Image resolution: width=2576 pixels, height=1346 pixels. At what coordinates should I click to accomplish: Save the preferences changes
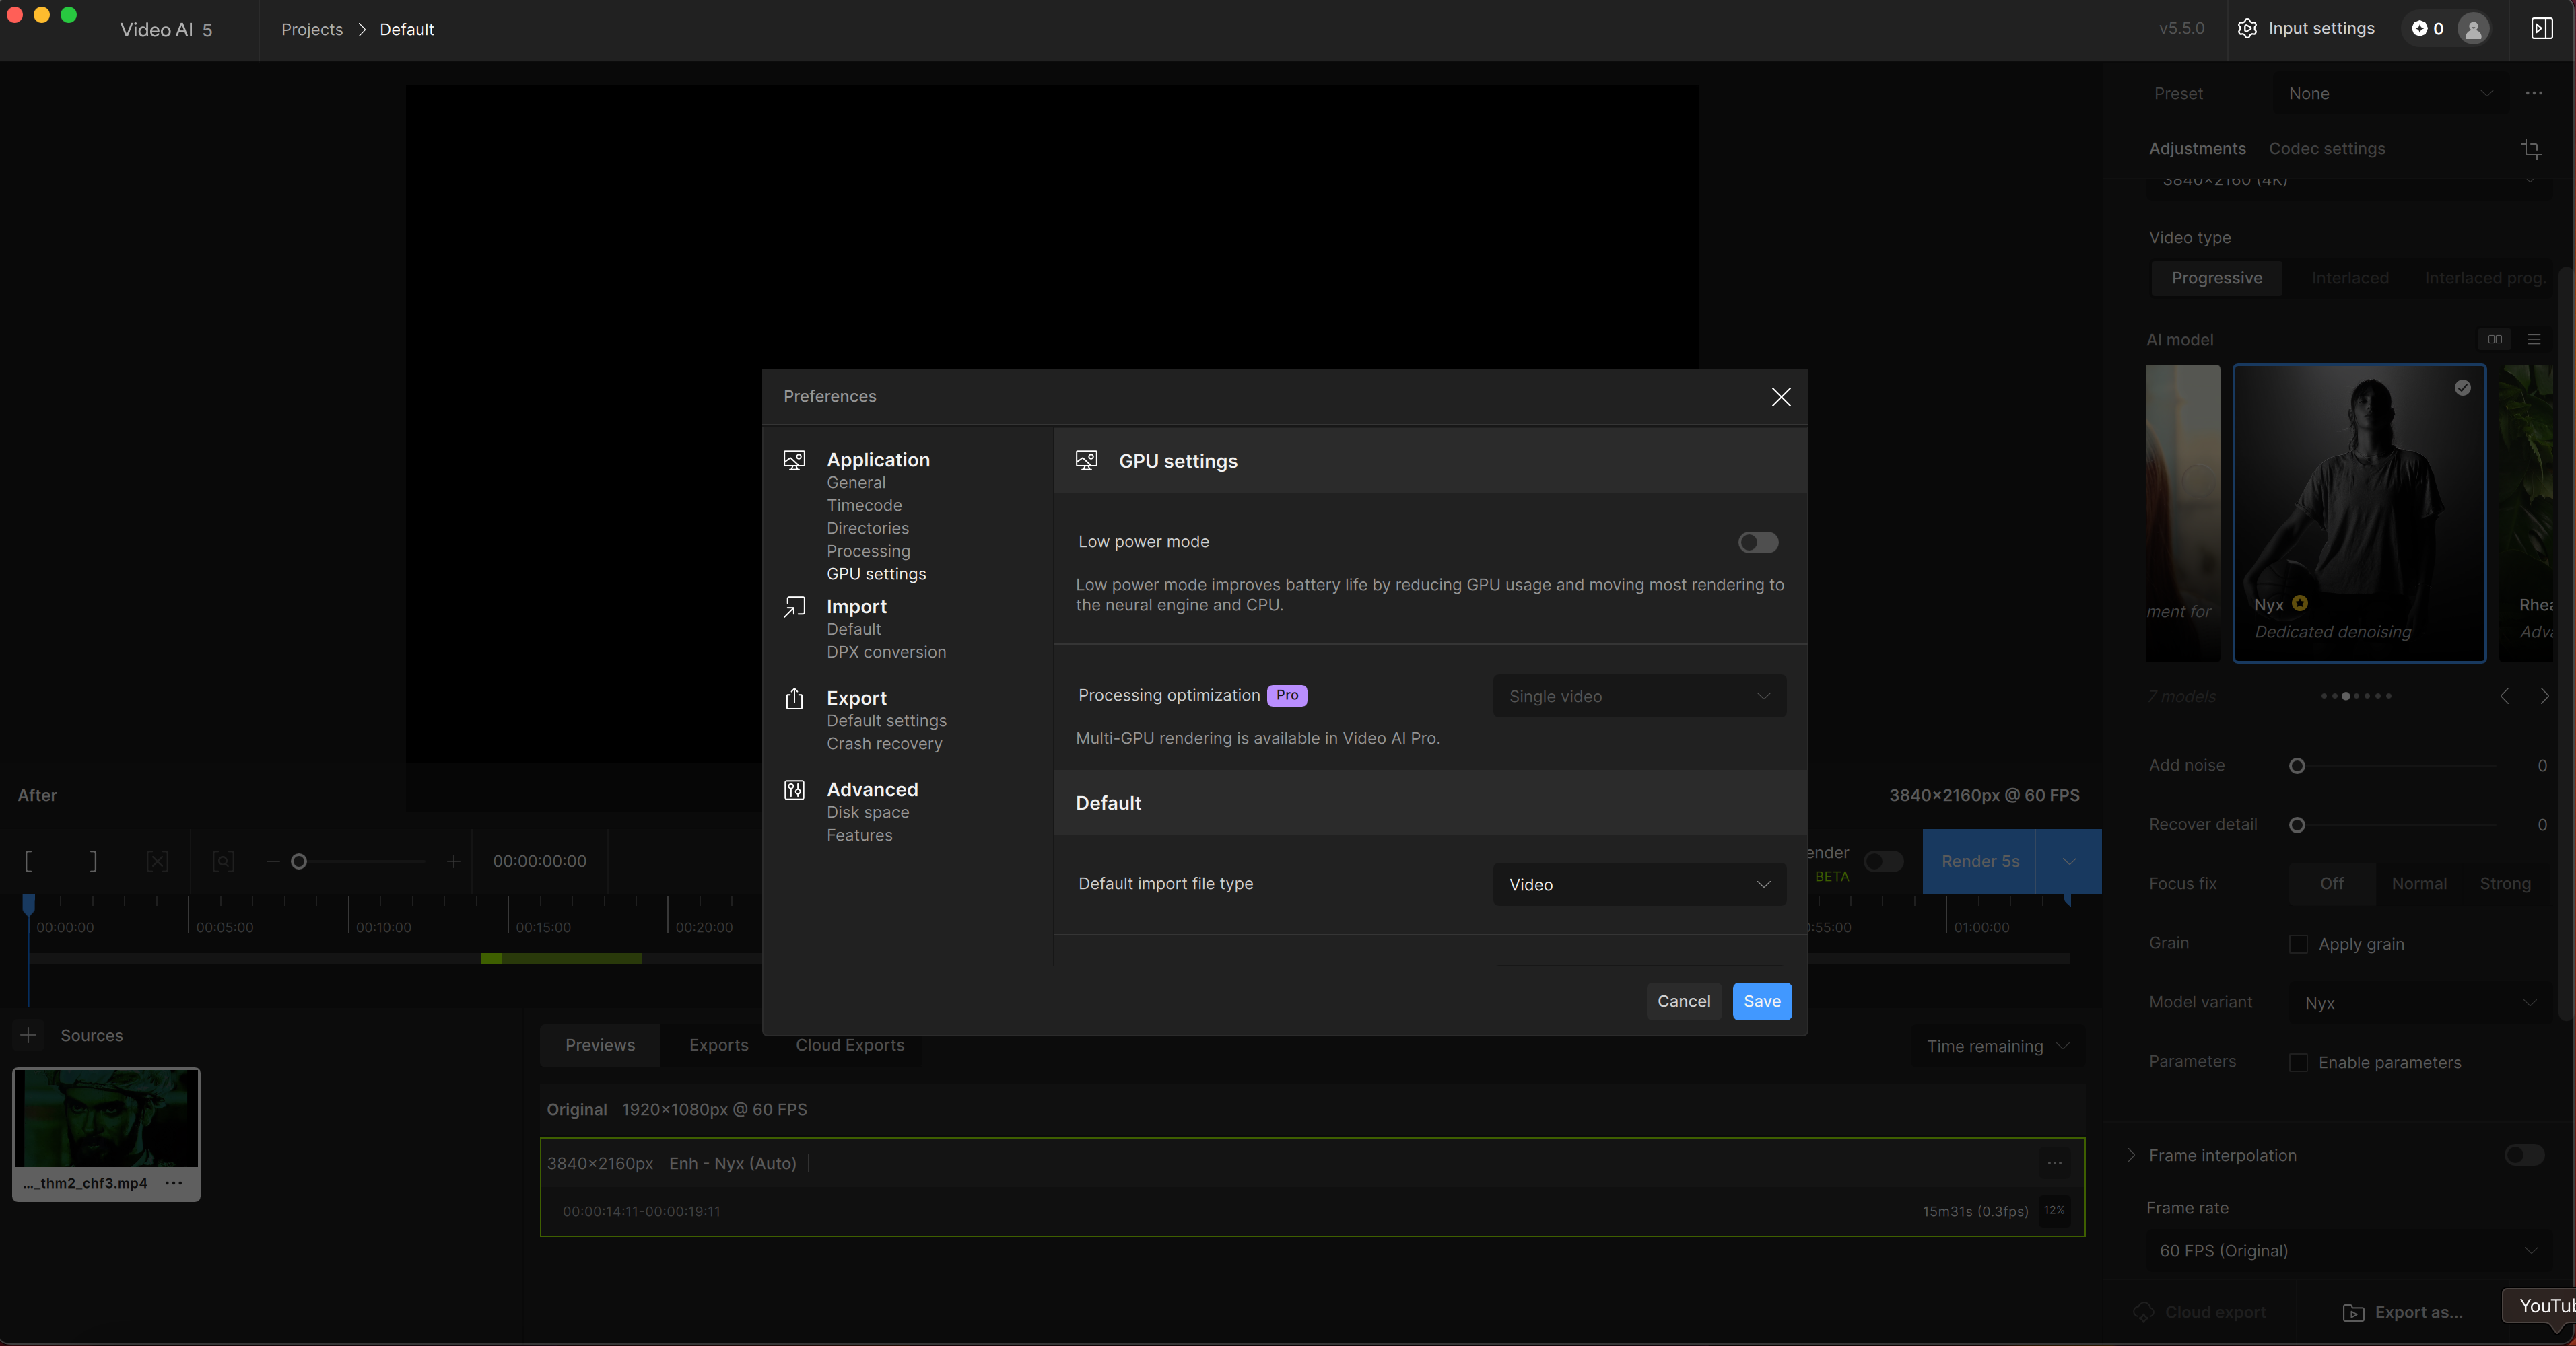coord(1761,1001)
